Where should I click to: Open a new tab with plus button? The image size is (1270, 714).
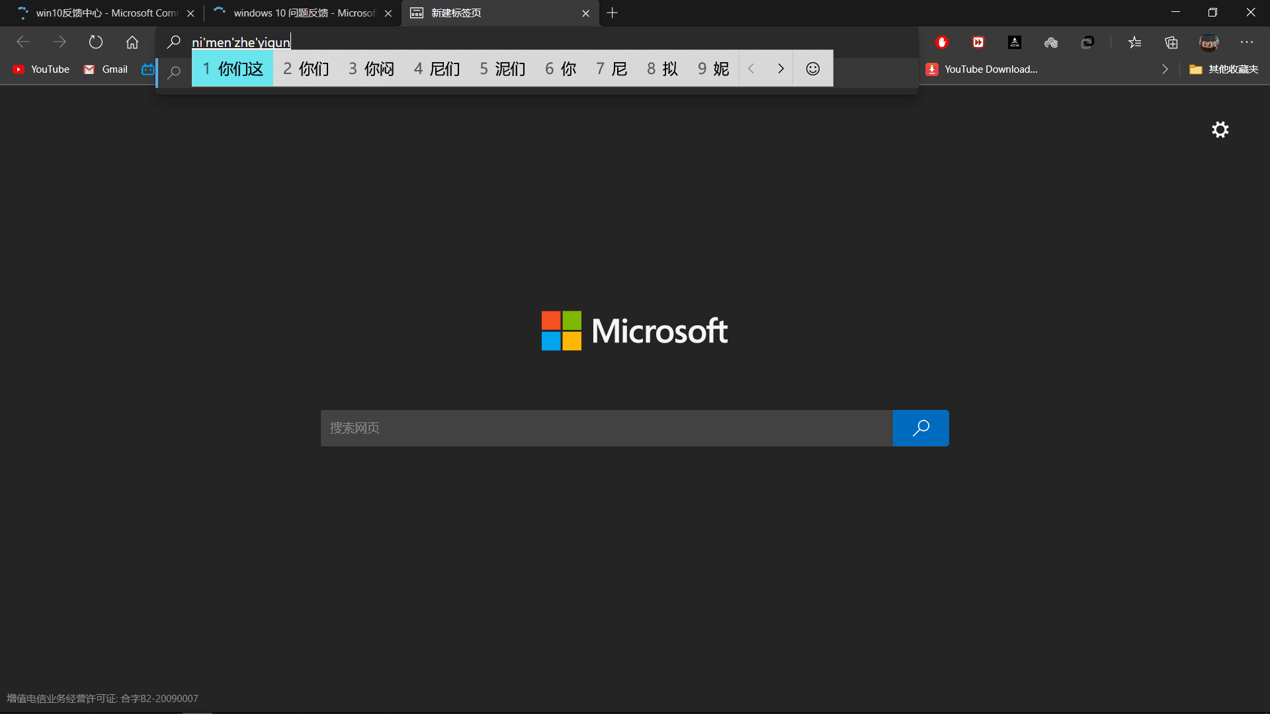(613, 13)
